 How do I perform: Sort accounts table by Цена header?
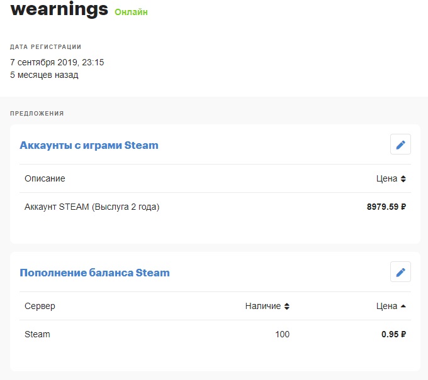386,178
